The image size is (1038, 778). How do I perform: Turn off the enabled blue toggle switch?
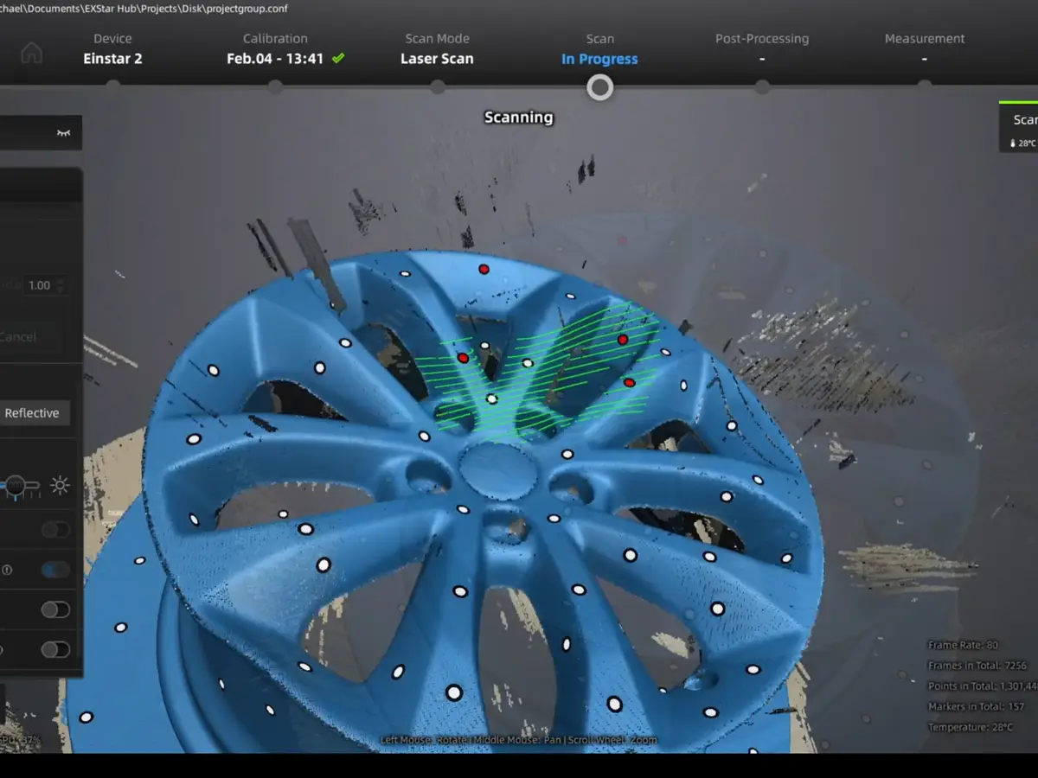pyautogui.click(x=55, y=570)
